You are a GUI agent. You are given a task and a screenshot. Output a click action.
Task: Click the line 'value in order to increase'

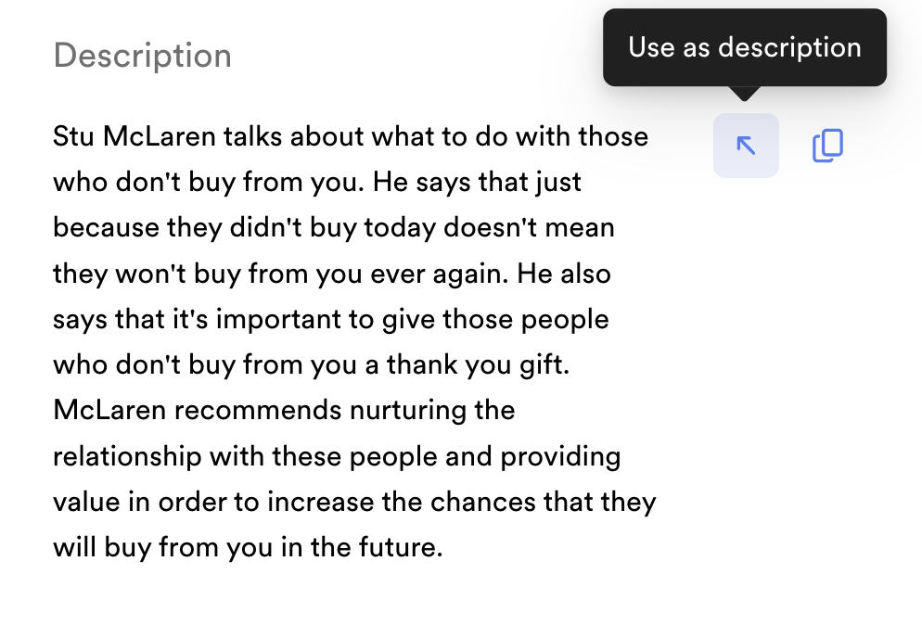point(354,502)
